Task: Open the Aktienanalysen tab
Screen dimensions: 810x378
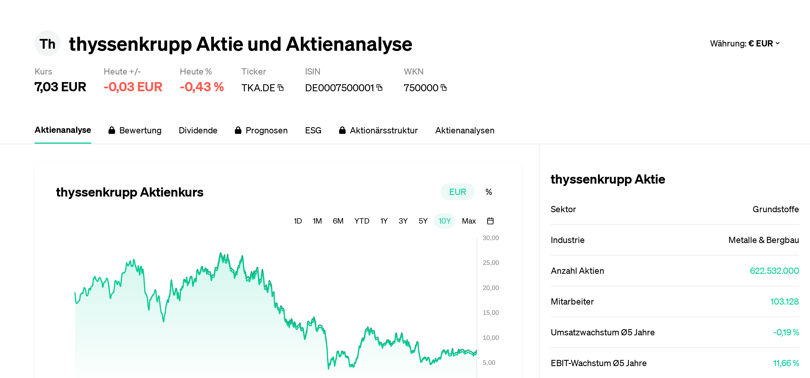Action: [x=465, y=130]
